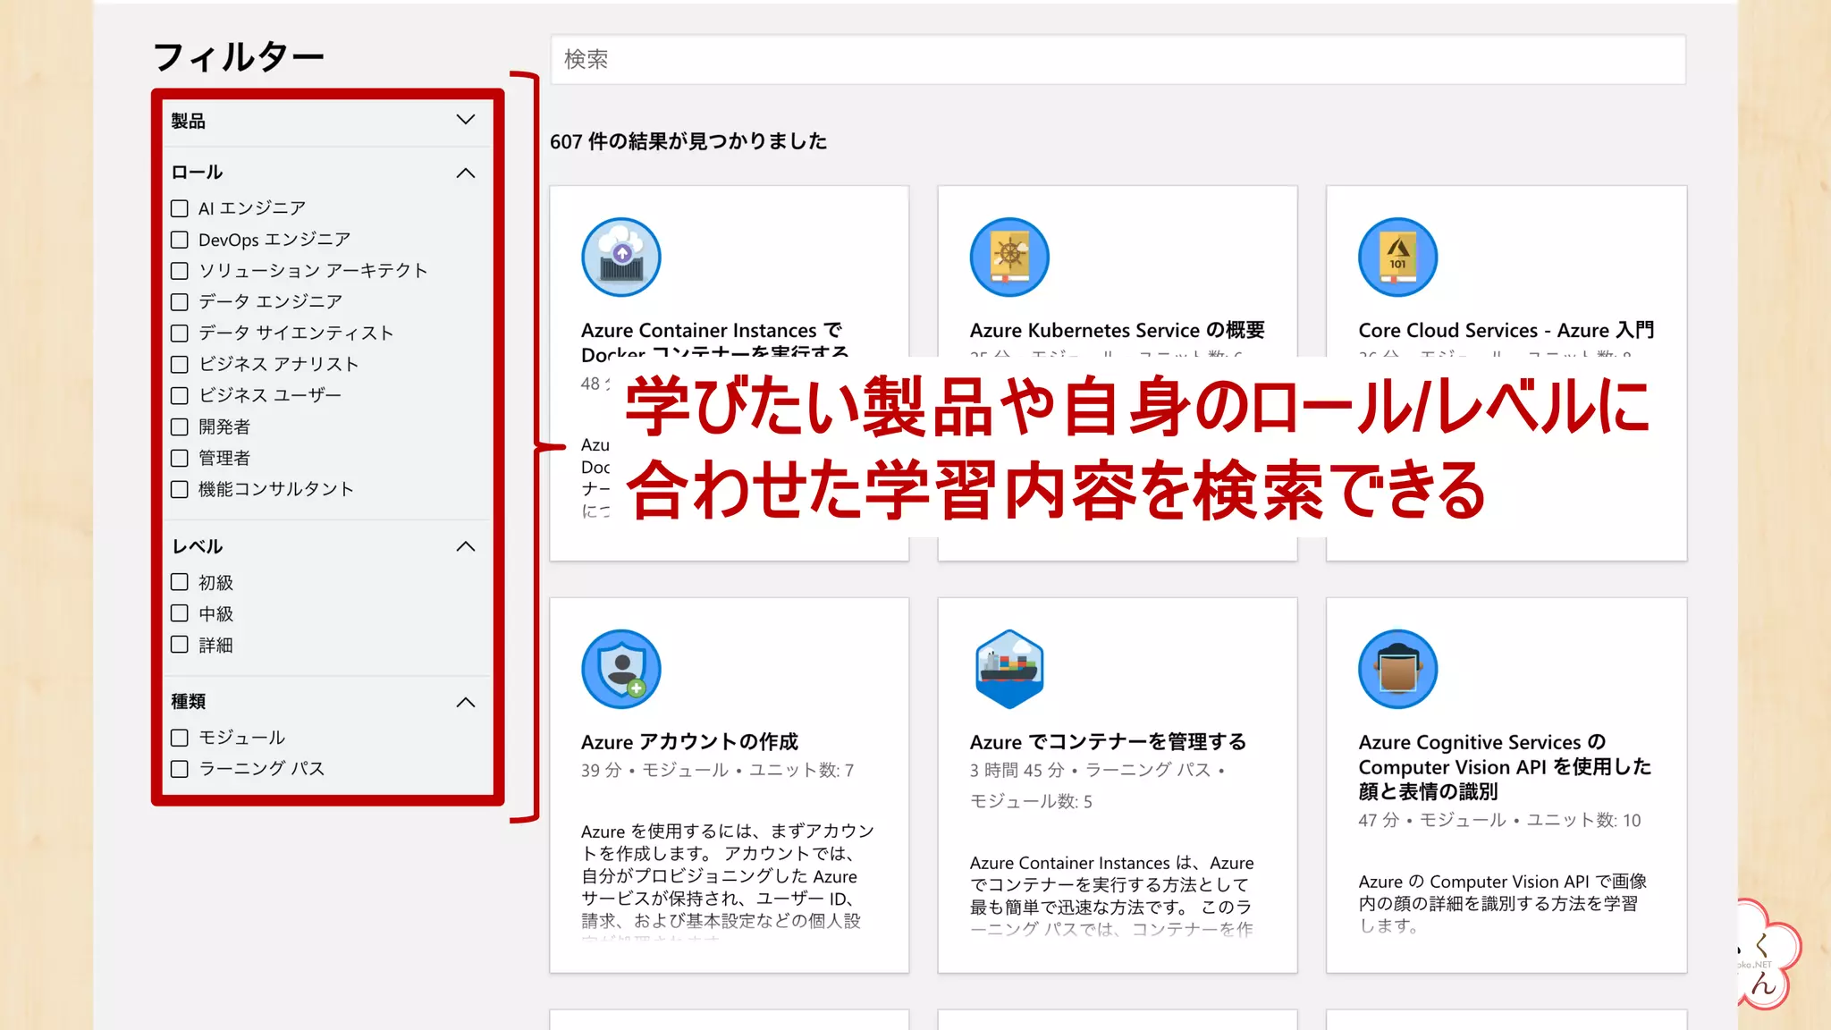Expand the 製品 filter section
This screenshot has height=1030, width=1831.
466,120
